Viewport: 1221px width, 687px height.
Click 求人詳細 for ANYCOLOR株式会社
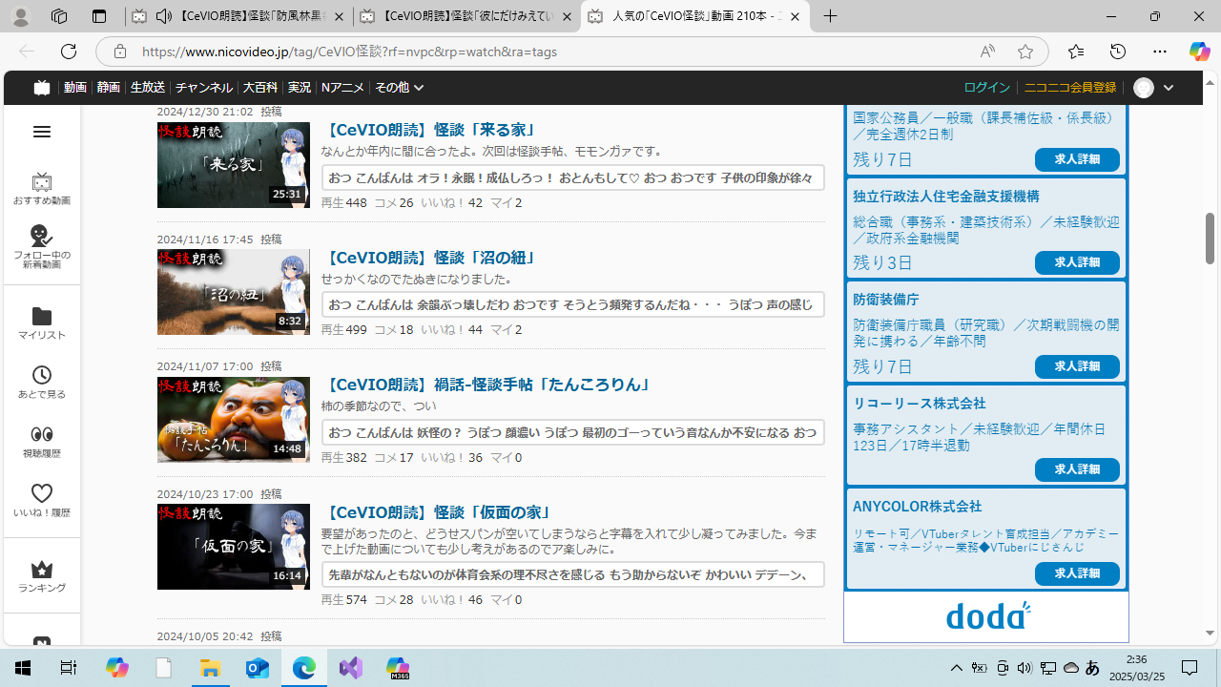(1077, 573)
